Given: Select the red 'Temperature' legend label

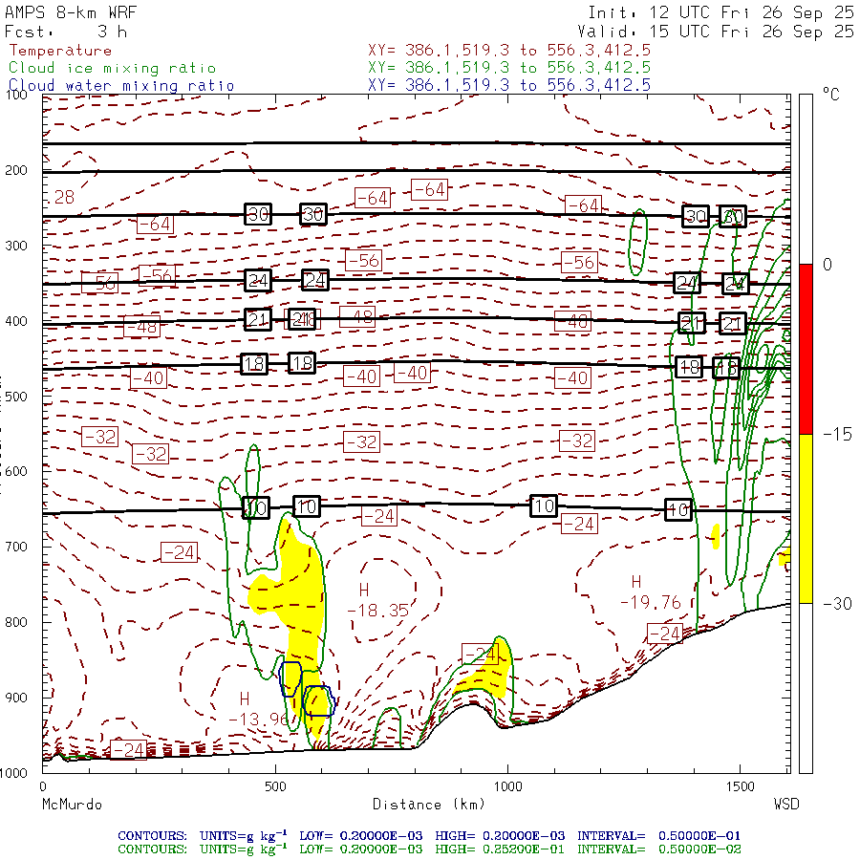Looking at the screenshot, I should [60, 51].
